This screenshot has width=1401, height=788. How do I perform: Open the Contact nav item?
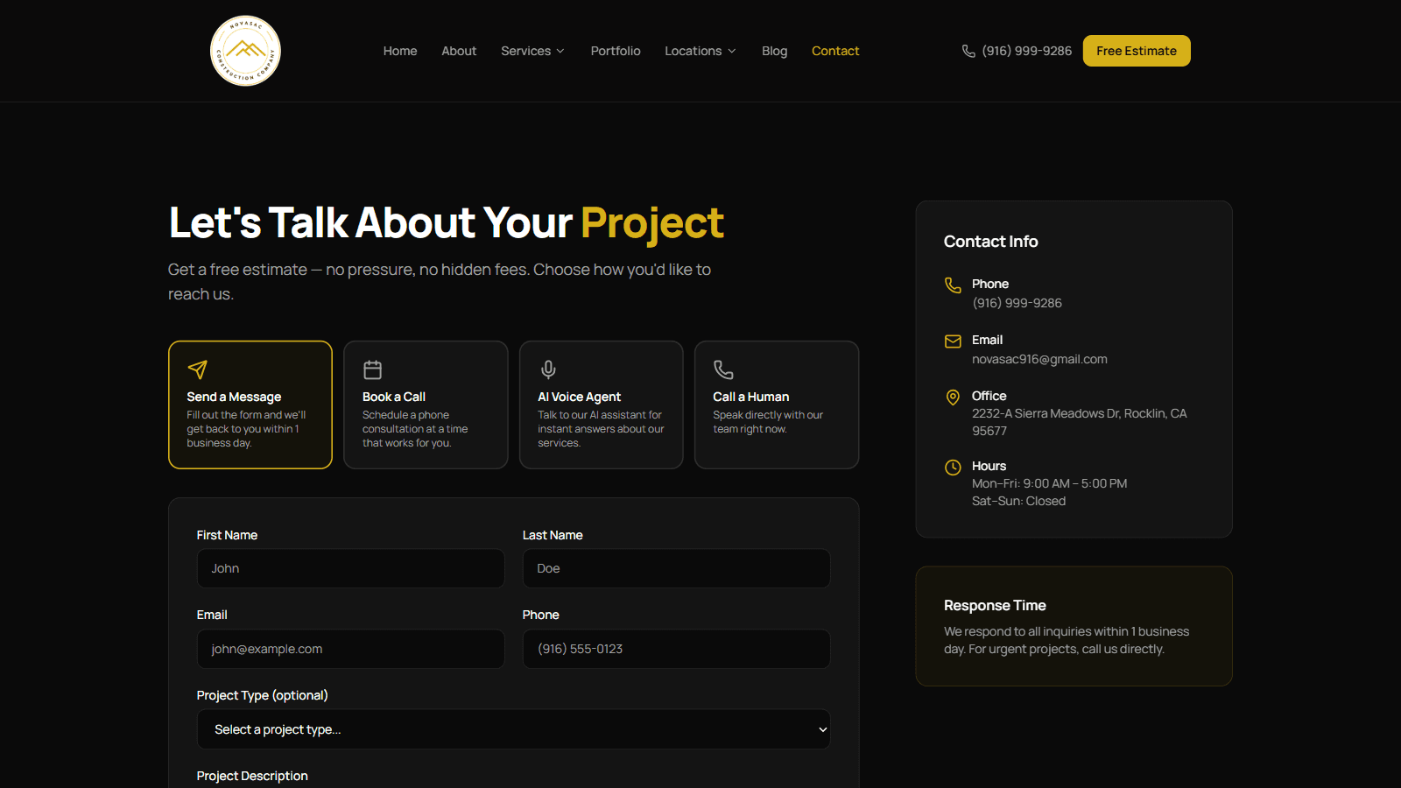(x=835, y=51)
